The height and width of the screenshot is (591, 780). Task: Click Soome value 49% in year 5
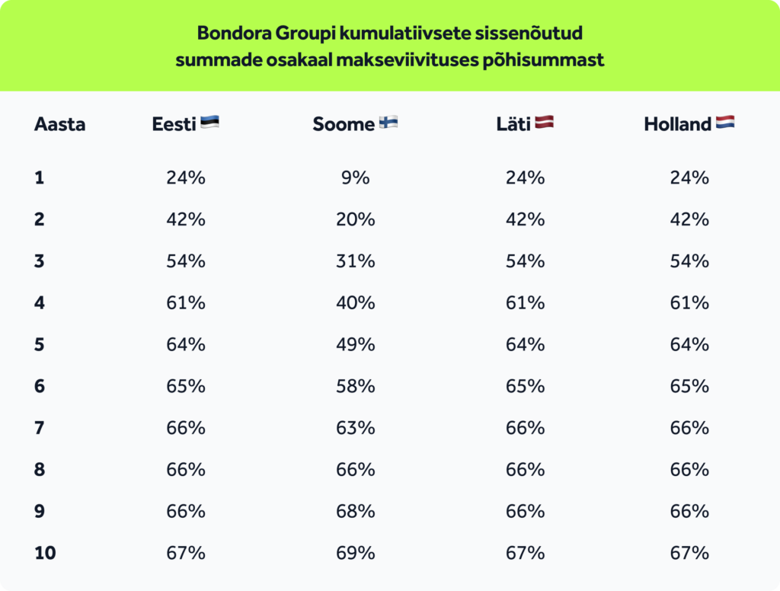[x=355, y=345]
